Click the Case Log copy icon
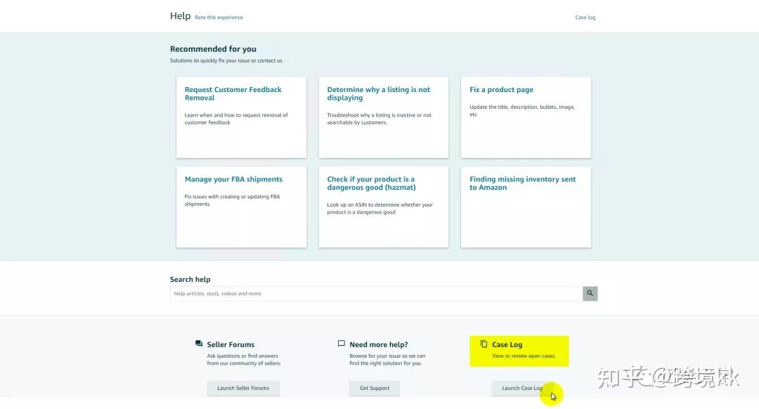Viewport: 759px width, 409px height. [x=484, y=344]
